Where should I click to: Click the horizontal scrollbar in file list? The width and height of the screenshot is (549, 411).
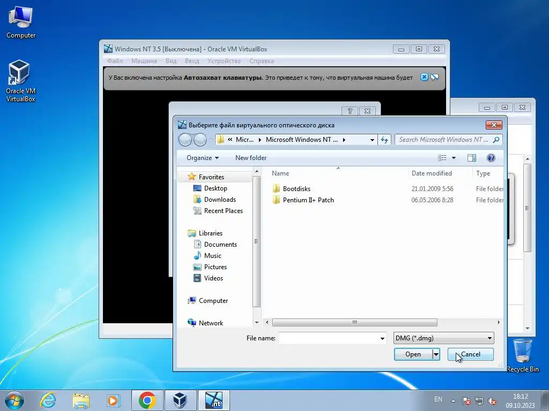[355, 322]
